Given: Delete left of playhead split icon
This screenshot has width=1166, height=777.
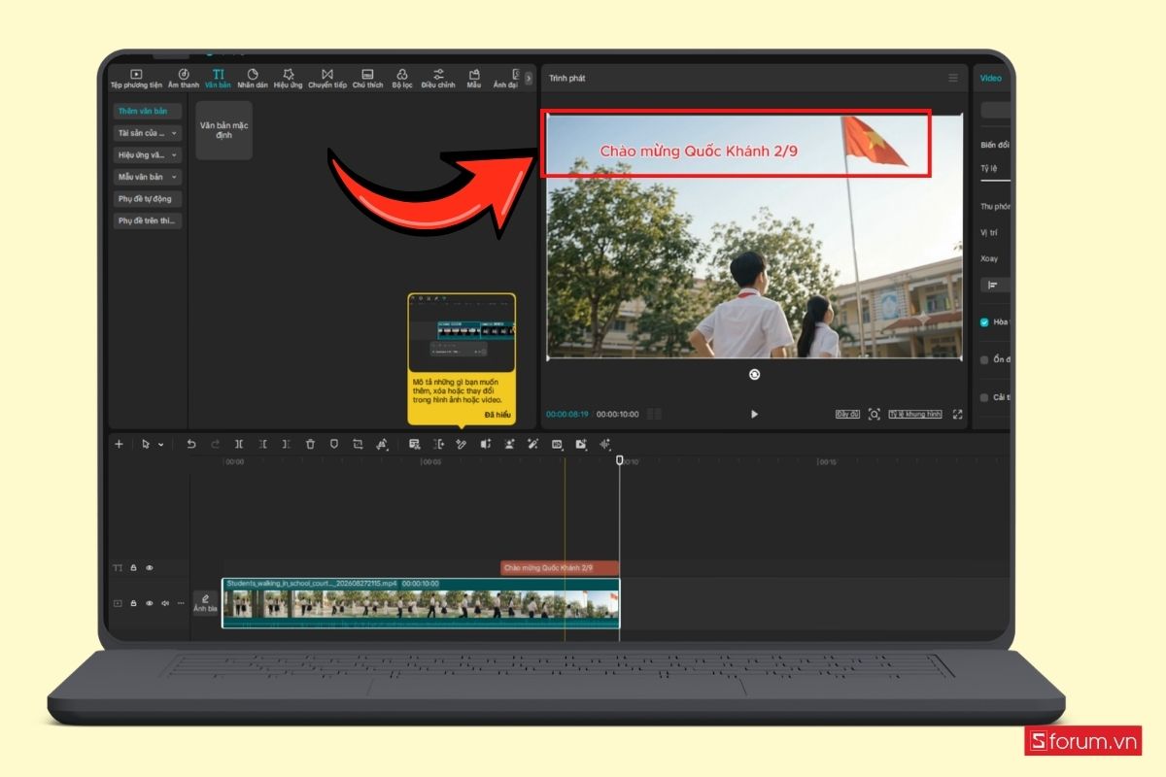Looking at the screenshot, I should (262, 444).
